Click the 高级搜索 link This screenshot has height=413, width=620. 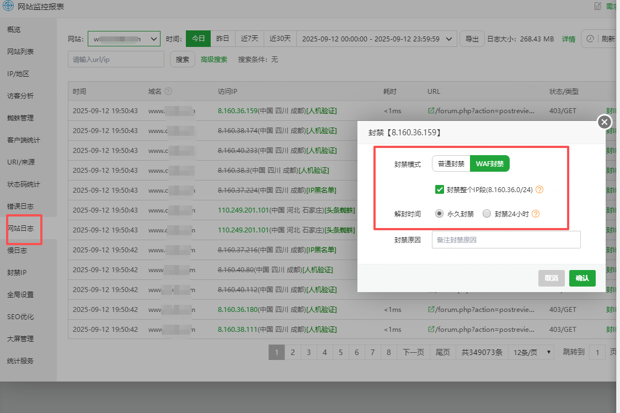[214, 60]
